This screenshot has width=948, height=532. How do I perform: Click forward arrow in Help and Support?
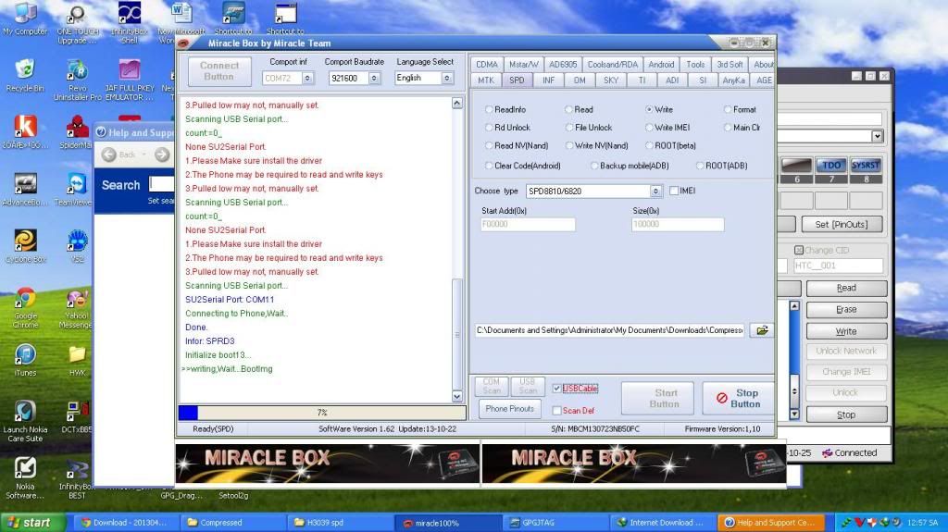[162, 155]
